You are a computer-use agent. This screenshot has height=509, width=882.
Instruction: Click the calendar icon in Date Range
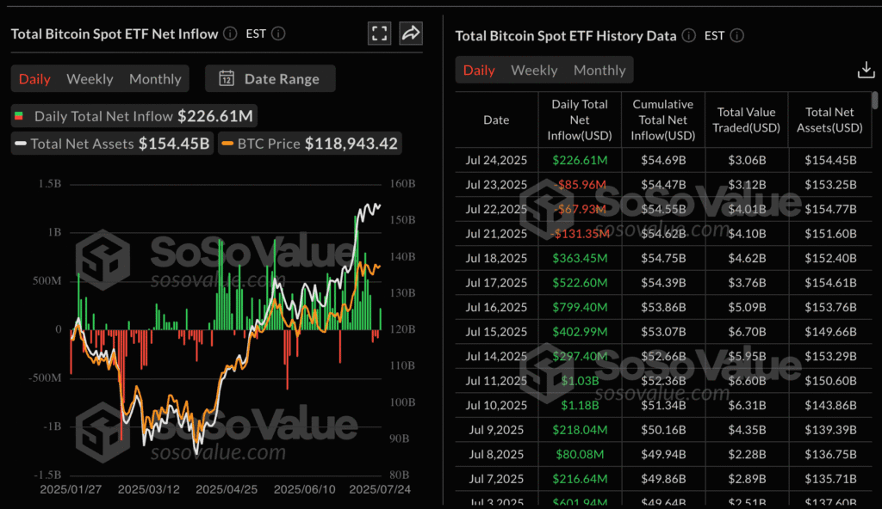point(227,78)
